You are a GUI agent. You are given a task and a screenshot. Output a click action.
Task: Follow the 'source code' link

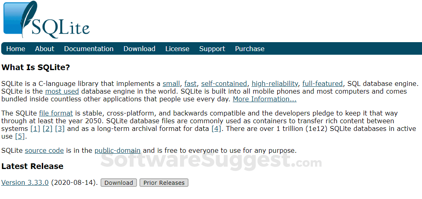point(44,151)
